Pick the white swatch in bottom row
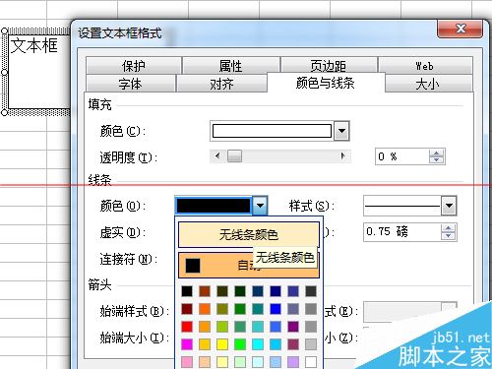Image resolution: width=492 pixels, height=369 pixels. pyautogui.click(x=311, y=362)
